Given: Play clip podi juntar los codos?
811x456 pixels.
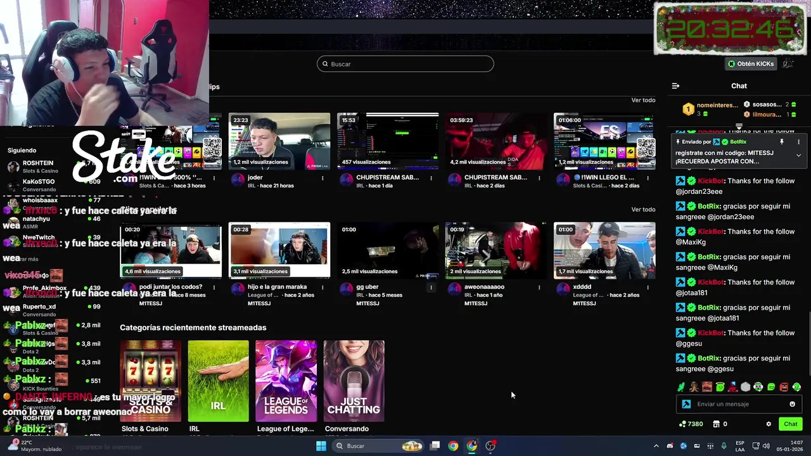Looking at the screenshot, I should [171, 250].
